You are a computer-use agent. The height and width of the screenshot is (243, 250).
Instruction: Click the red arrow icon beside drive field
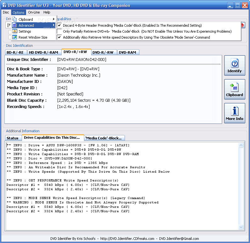coord(243,25)
